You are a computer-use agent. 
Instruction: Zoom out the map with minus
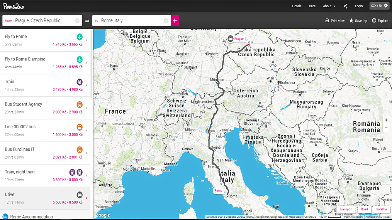386,128
